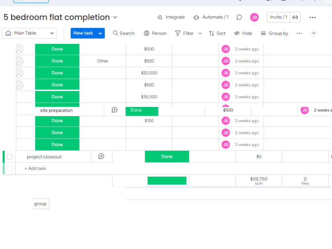
Task: Select the project closeout task name
Action: pyautogui.click(x=44, y=157)
